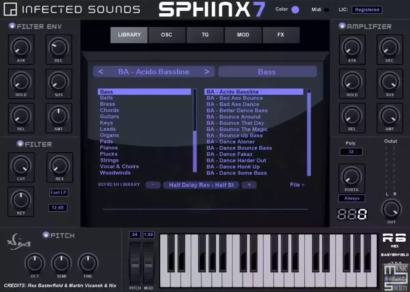
Task: Open the Always portamento mode selector
Action: tap(352, 198)
